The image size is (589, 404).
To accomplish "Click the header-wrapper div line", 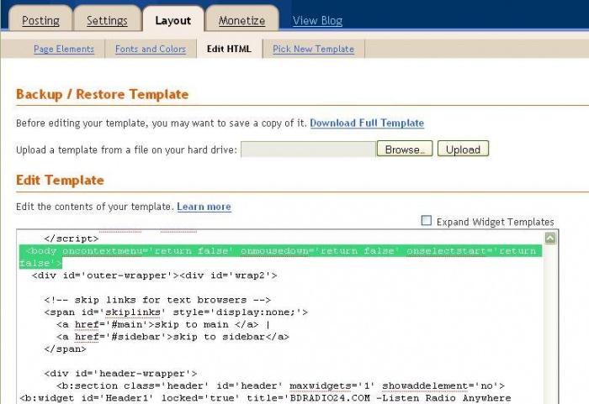I will click(x=120, y=374).
